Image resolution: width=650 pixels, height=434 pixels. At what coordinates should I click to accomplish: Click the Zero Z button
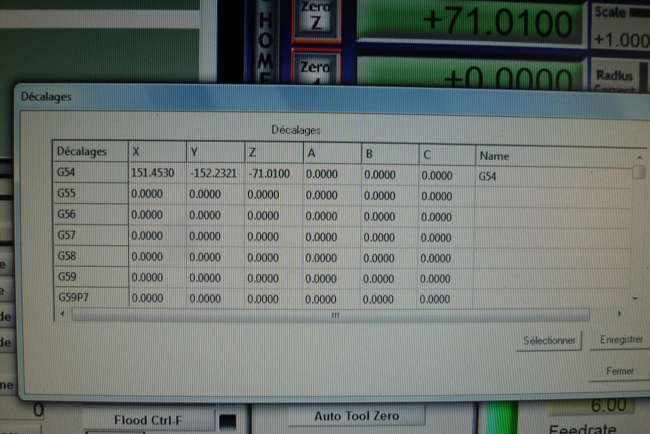316,18
